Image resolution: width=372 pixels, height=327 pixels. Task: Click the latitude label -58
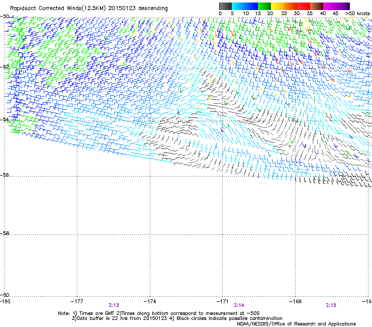(5, 233)
